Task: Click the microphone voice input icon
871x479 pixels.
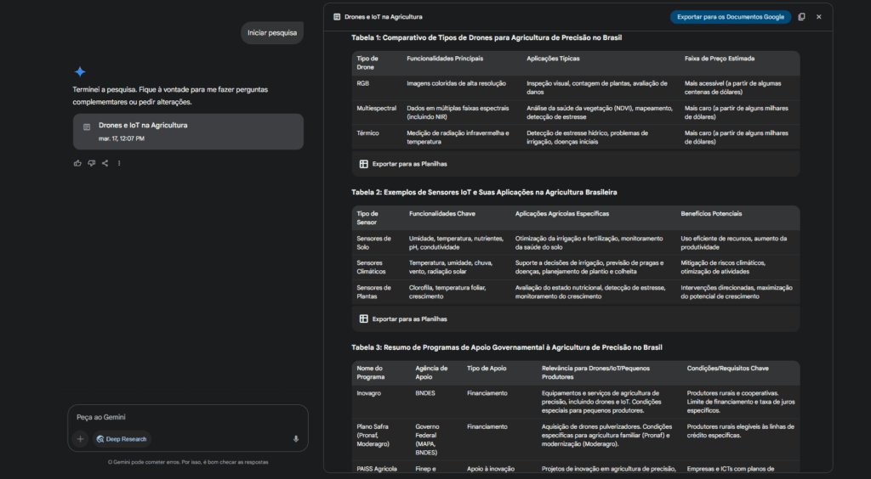Action: tap(296, 439)
